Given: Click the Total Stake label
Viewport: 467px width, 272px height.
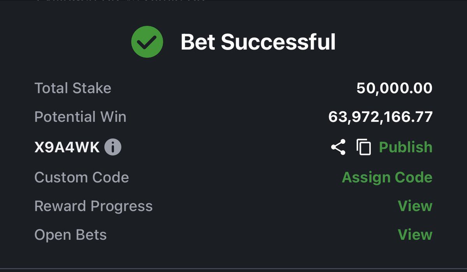Looking at the screenshot, I should pyautogui.click(x=73, y=88).
